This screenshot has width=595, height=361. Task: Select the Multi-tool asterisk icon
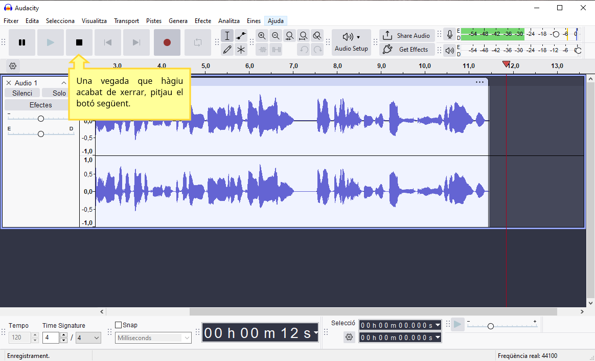coord(241,50)
